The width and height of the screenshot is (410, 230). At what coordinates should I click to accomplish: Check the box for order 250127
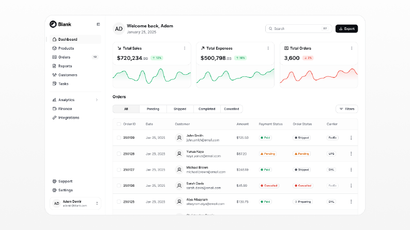pos(119,170)
